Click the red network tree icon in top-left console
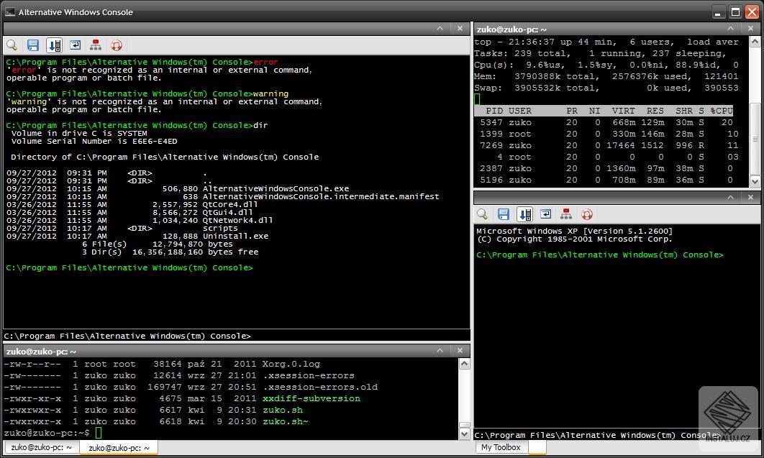Viewport: 764px width, 458px height. 96,45
